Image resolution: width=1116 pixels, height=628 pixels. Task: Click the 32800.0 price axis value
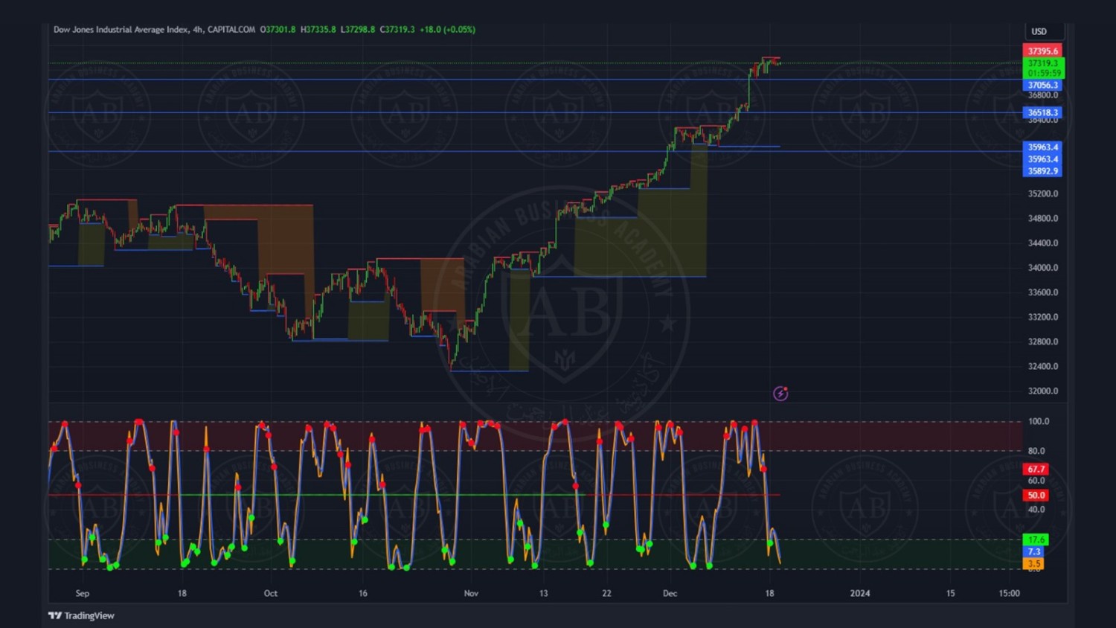point(1042,342)
